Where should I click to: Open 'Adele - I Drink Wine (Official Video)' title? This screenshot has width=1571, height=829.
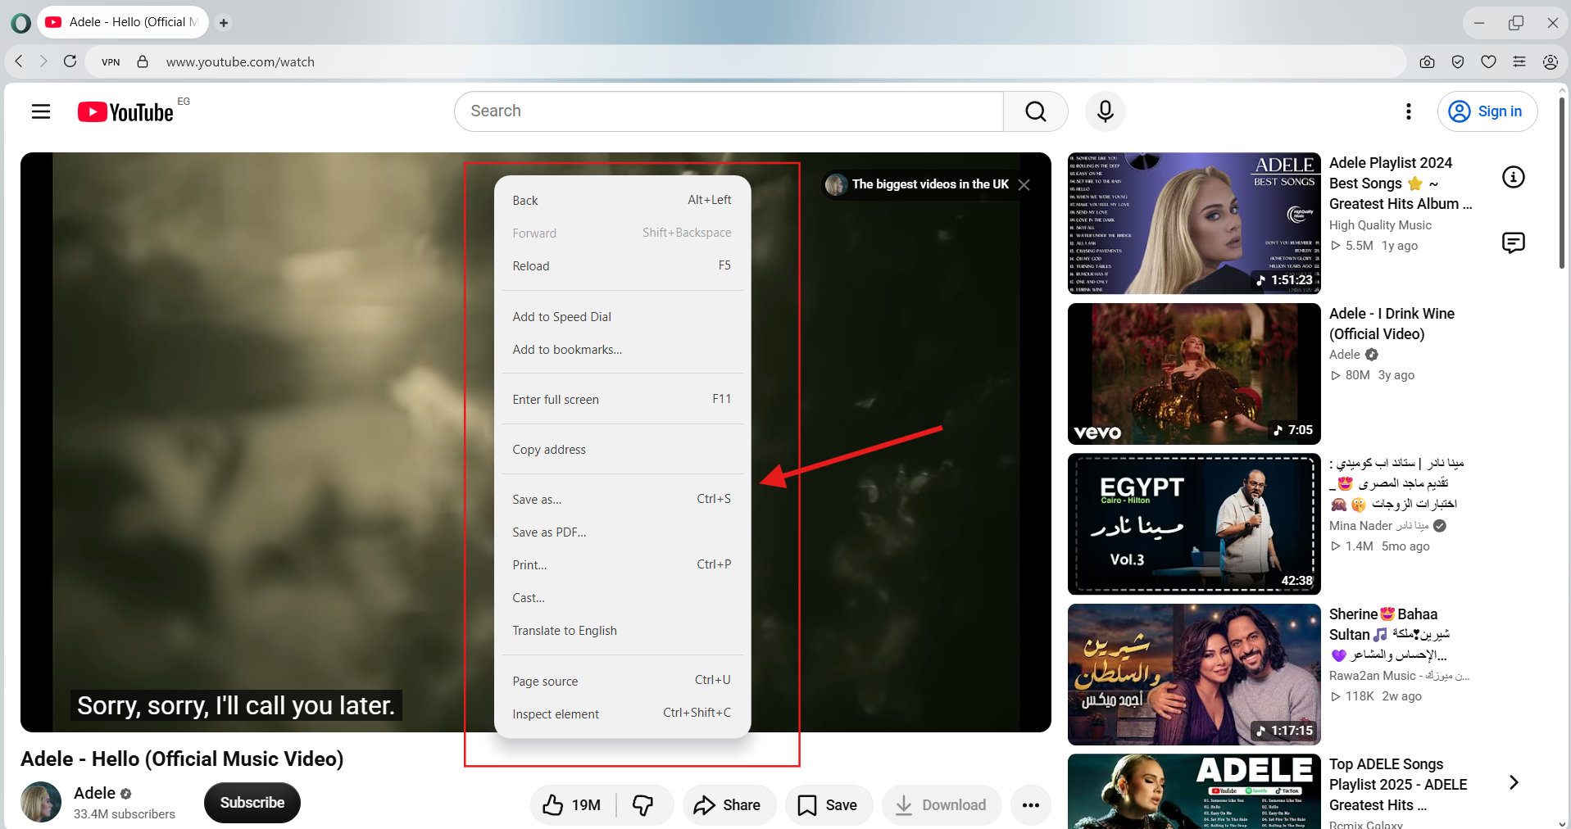(1392, 324)
